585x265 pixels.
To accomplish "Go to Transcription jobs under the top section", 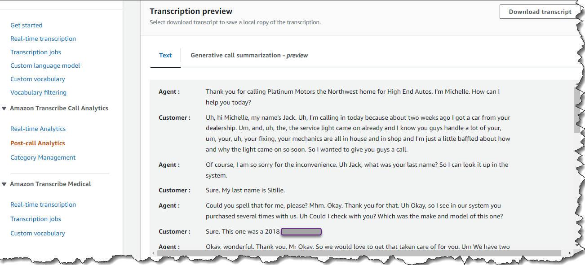I will point(35,52).
